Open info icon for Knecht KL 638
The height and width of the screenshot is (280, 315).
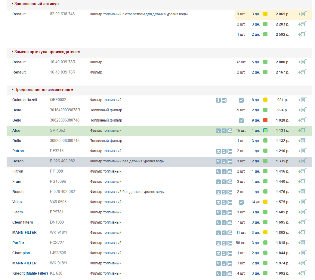point(224,274)
